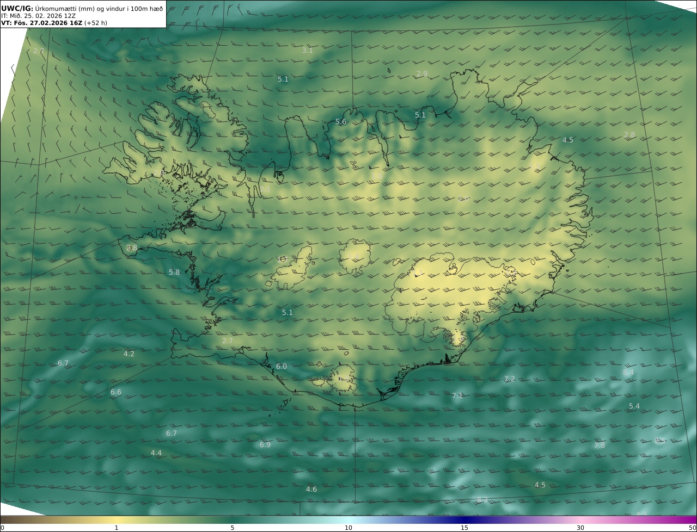
Task: Click the colorbar tick label 50
Action: click(x=693, y=528)
